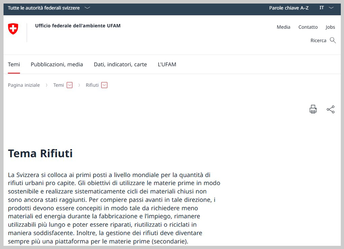Print the page using the printer icon
The height and width of the screenshot is (249, 344).
click(x=313, y=109)
